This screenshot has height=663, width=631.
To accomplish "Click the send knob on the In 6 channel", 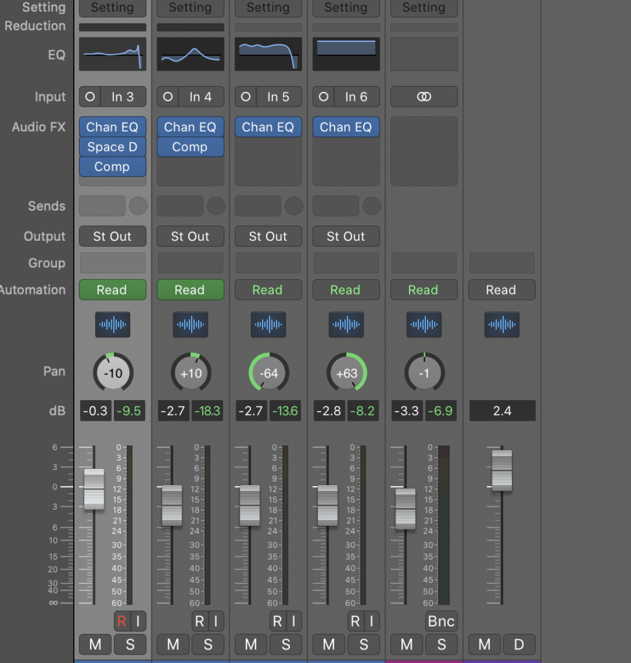I will coord(371,206).
